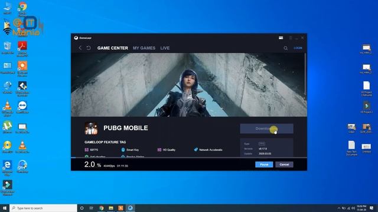Click the Gameloop taskbar icon

[130, 208]
